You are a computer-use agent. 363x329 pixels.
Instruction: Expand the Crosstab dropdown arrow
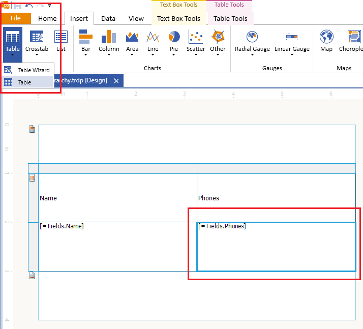(37, 55)
